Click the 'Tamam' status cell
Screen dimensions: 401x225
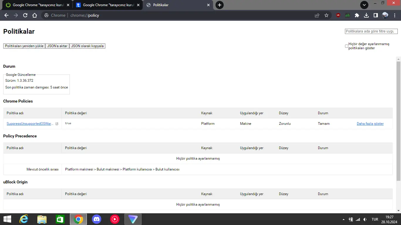[324, 124]
